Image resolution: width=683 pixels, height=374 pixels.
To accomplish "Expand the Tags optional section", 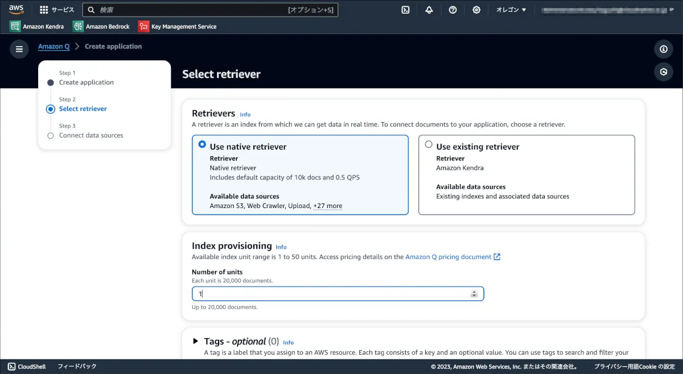I will [x=195, y=341].
